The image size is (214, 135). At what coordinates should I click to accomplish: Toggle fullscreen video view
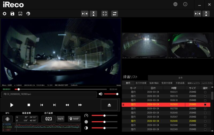click(x=105, y=14)
